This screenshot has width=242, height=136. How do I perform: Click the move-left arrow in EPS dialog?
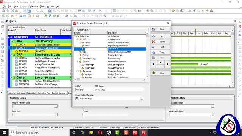pos(153,64)
